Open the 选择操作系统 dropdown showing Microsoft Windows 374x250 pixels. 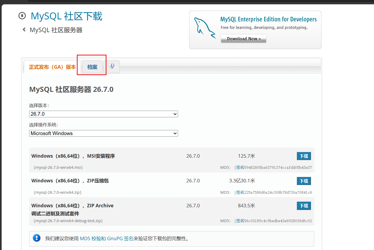click(103, 133)
